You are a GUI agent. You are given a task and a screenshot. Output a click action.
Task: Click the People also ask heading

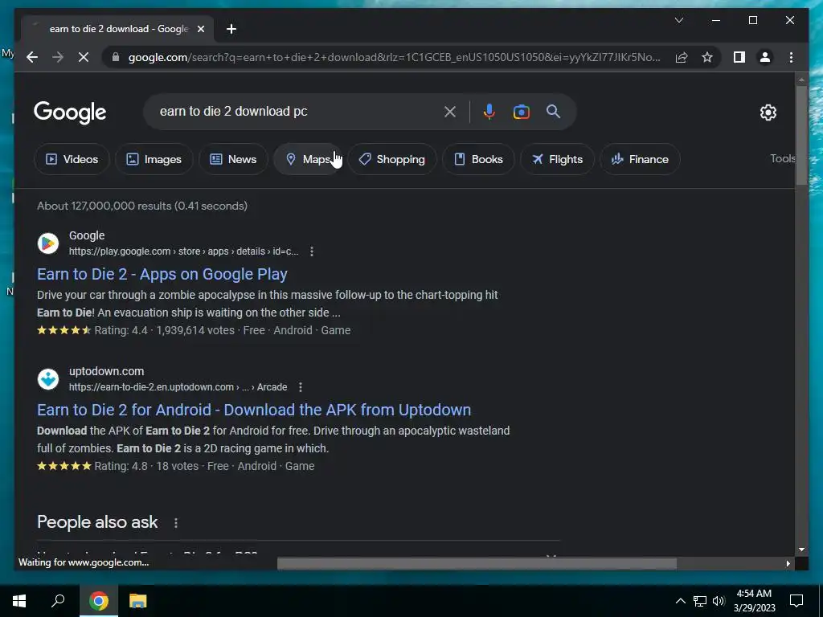click(x=97, y=522)
